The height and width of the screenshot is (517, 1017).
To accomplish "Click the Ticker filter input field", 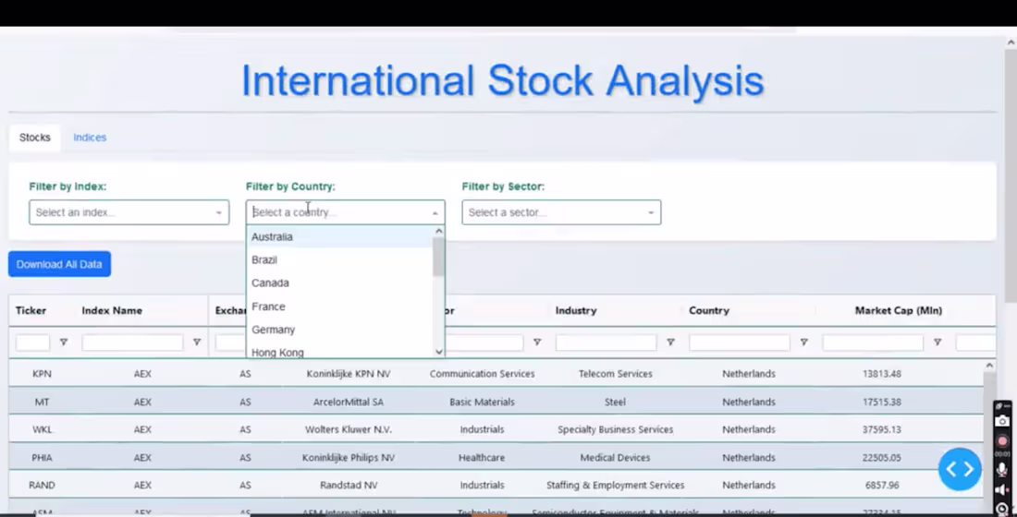I will 32,343.
